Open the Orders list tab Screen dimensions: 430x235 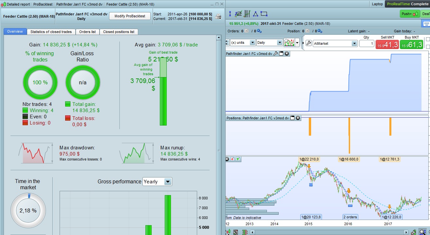pyautogui.click(x=87, y=32)
